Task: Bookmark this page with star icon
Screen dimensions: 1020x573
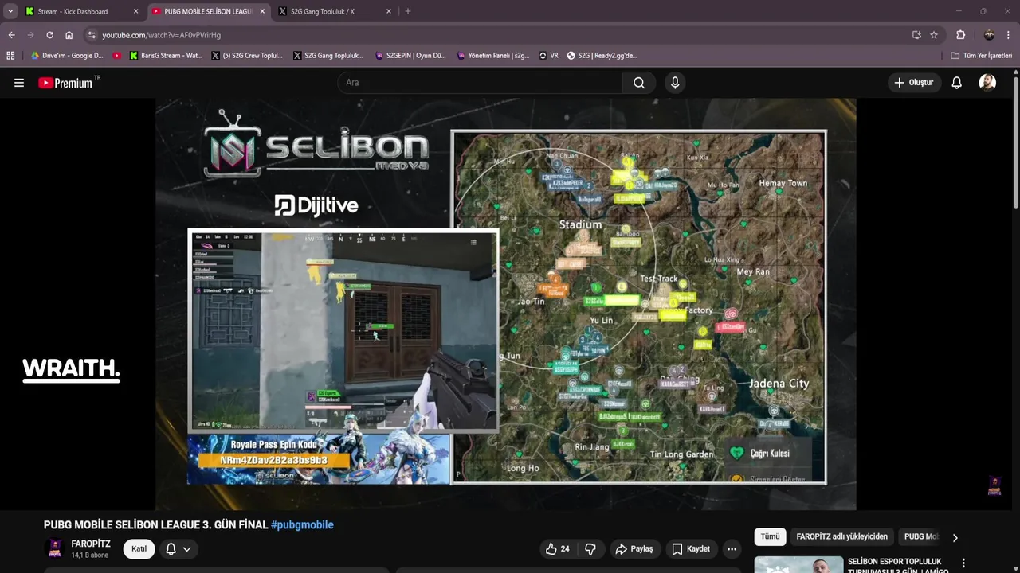Action: pyautogui.click(x=934, y=35)
